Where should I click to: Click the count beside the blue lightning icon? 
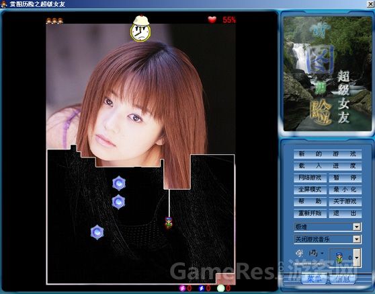(208, 288)
